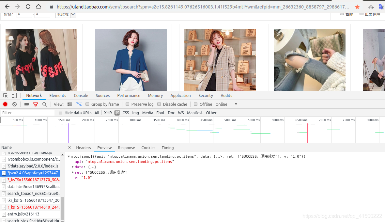
Task: Switch to large request rows view icon
Action: 70,104
